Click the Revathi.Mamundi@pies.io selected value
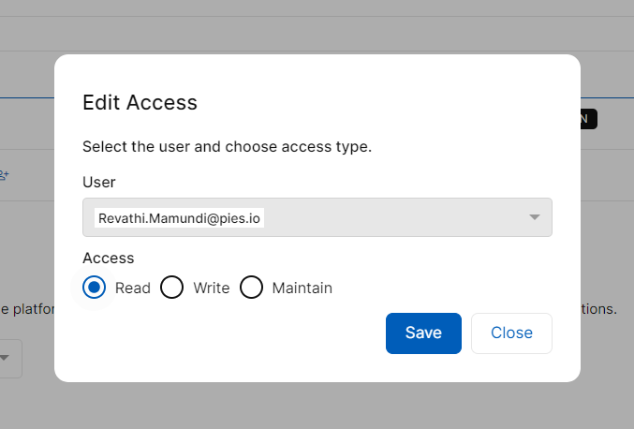 pyautogui.click(x=179, y=218)
